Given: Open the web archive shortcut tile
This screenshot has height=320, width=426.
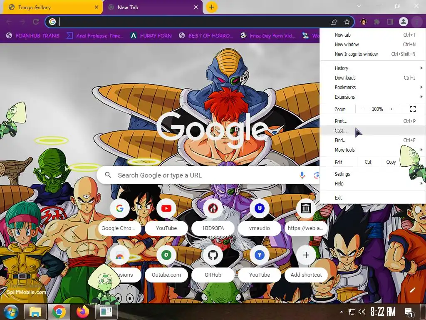Looking at the screenshot, I should tap(306, 217).
